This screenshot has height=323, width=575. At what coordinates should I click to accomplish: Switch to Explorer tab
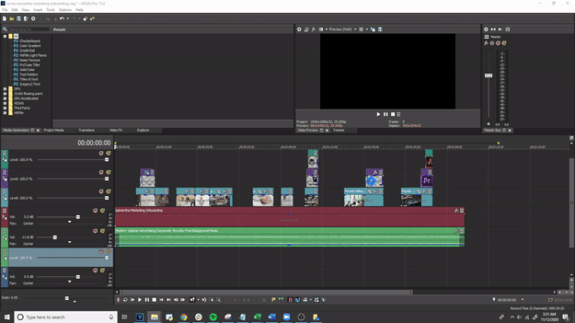click(x=143, y=130)
